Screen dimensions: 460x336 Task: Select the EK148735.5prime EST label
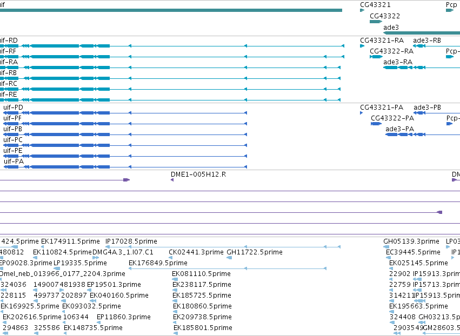(x=94, y=328)
